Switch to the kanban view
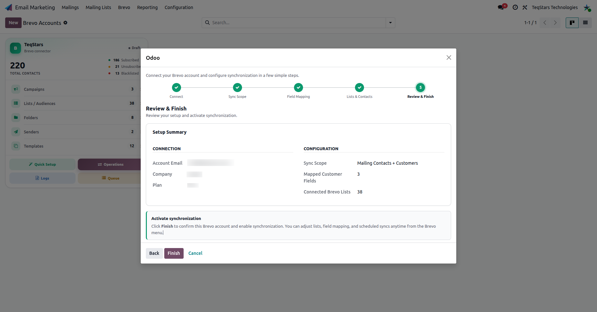This screenshot has height=312, width=597. click(572, 23)
